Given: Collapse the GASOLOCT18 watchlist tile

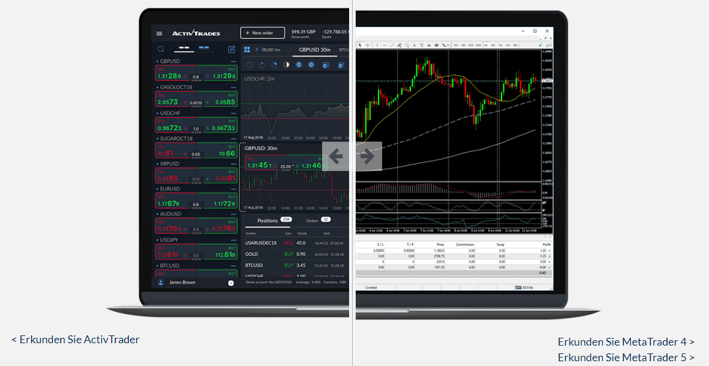Looking at the screenshot, I should (x=157, y=88).
